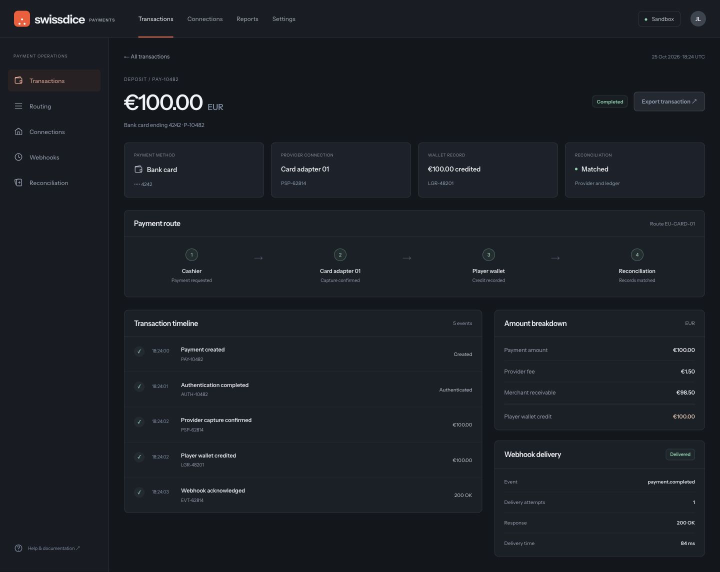Open the JL user avatar
The image size is (720, 572).
pyautogui.click(x=698, y=19)
